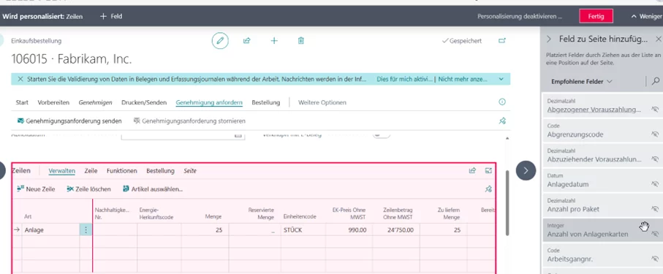Click + Feld to add field
663x274 pixels.
point(111,17)
